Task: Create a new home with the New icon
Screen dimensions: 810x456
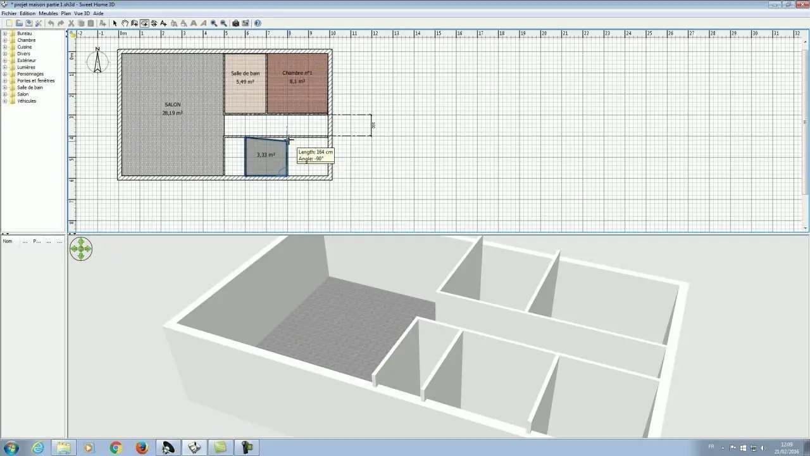Action: point(9,23)
